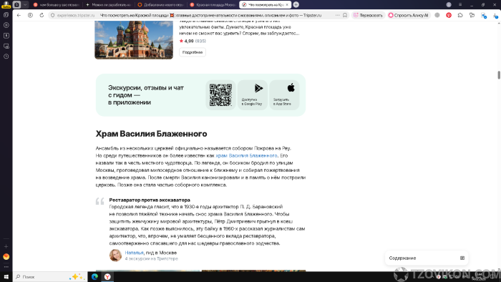Switch to first tab 'чем больше у вас'
Screen dimensions: 501x282
(x=57, y=5)
